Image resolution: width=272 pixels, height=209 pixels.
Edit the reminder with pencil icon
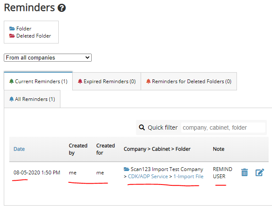pyautogui.click(x=260, y=172)
